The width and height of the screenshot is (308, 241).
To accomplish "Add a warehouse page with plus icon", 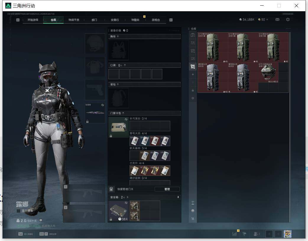I will pyautogui.click(x=193, y=74).
